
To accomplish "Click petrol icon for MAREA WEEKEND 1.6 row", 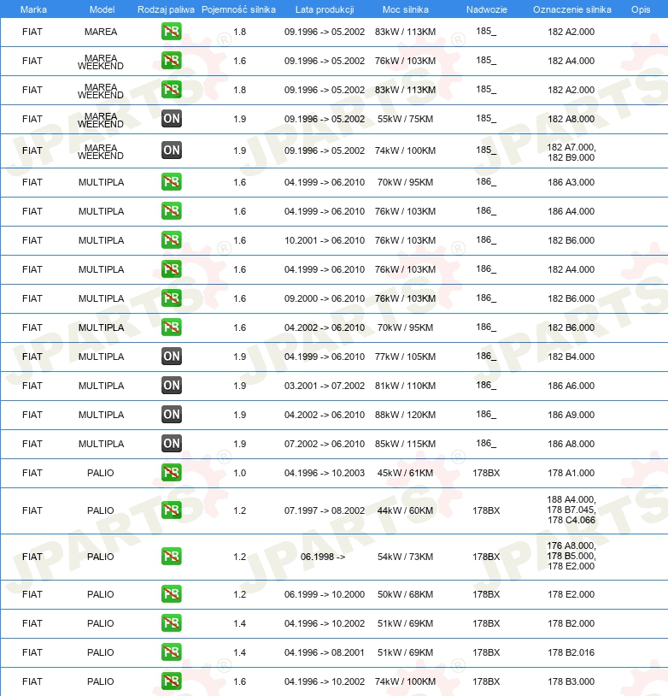I will pos(171,61).
